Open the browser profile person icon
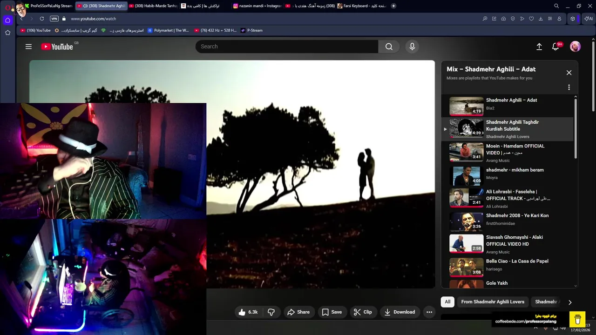This screenshot has height=335, width=596. 559,19
